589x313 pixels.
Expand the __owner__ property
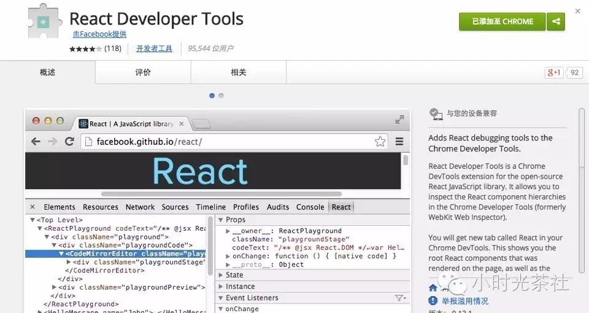tap(228, 231)
